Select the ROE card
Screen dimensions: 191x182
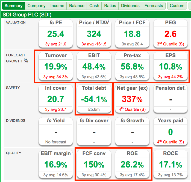(x=132, y=164)
